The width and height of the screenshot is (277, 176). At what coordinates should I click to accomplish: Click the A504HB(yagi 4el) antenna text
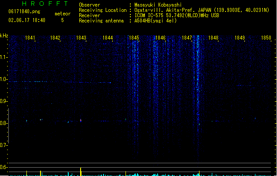pos(155,21)
